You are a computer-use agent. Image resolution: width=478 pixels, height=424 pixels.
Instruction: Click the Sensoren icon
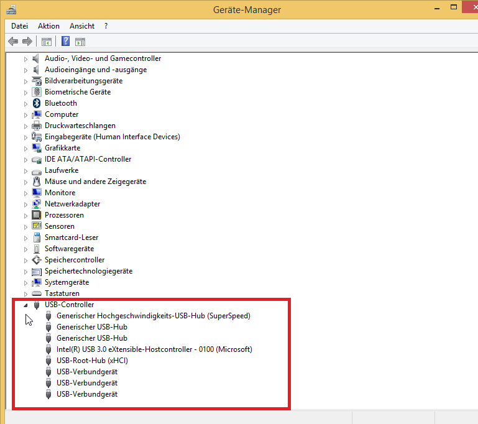pyautogui.click(x=37, y=226)
